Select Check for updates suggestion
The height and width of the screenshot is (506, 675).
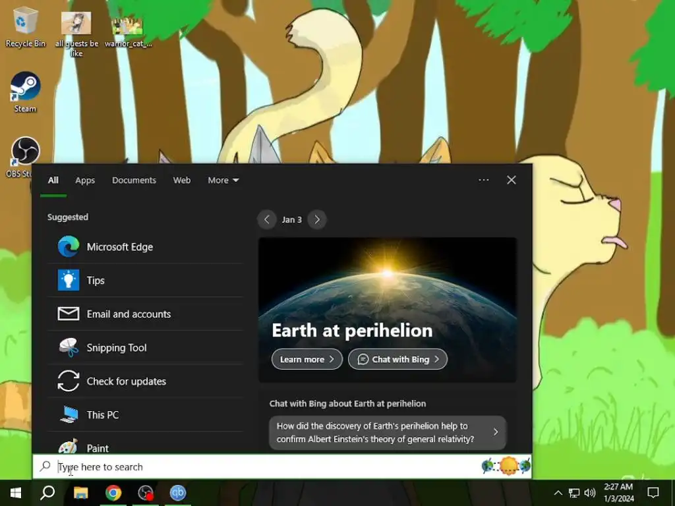tap(146, 381)
